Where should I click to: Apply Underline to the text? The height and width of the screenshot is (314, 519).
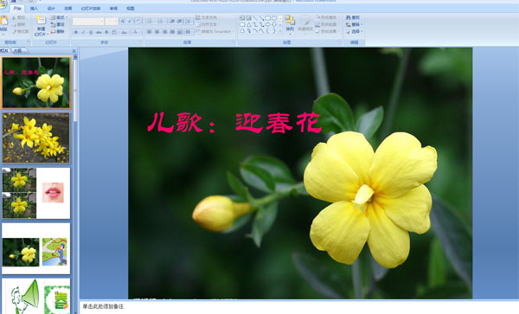[91, 32]
